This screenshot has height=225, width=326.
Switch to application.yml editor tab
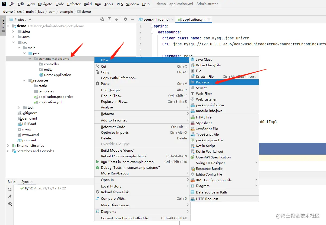[194, 19]
